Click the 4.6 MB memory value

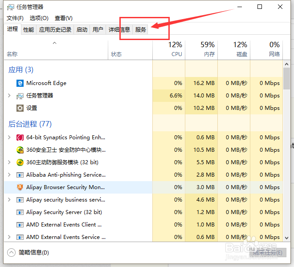205,200
